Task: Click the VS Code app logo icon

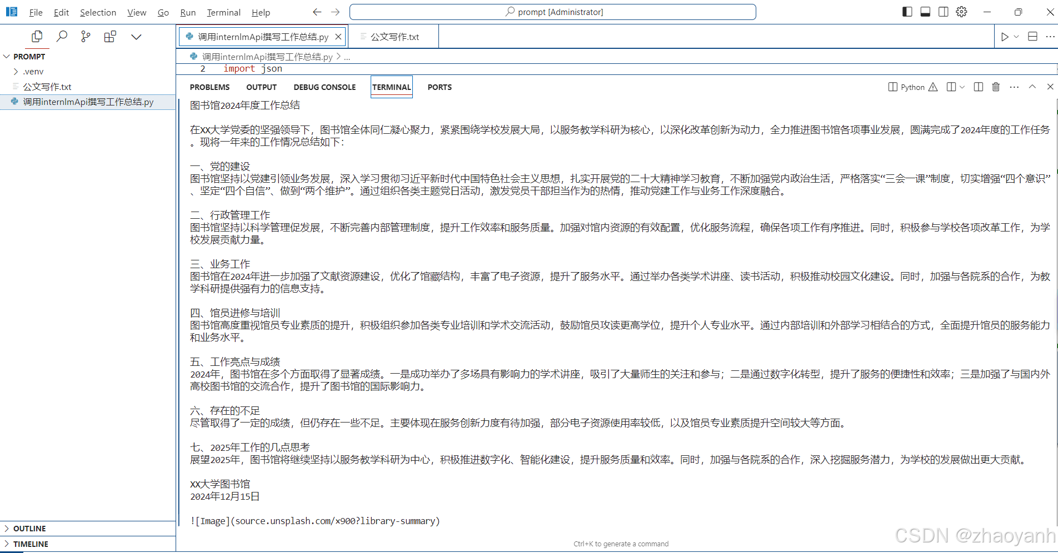Action: coord(12,12)
